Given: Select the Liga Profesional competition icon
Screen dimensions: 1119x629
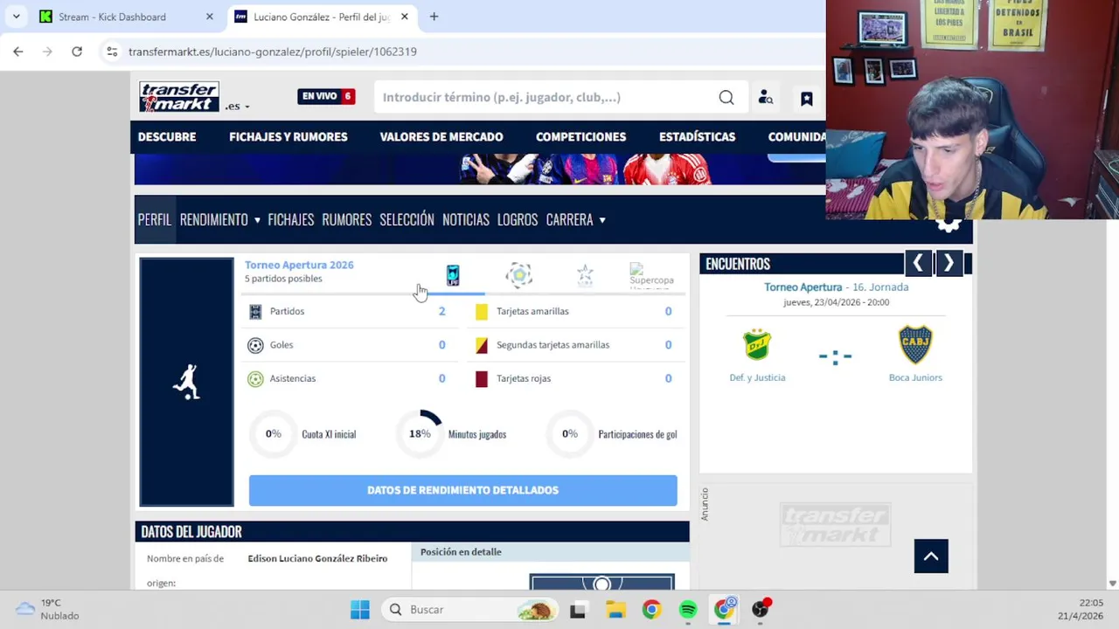Looking at the screenshot, I should tap(453, 276).
